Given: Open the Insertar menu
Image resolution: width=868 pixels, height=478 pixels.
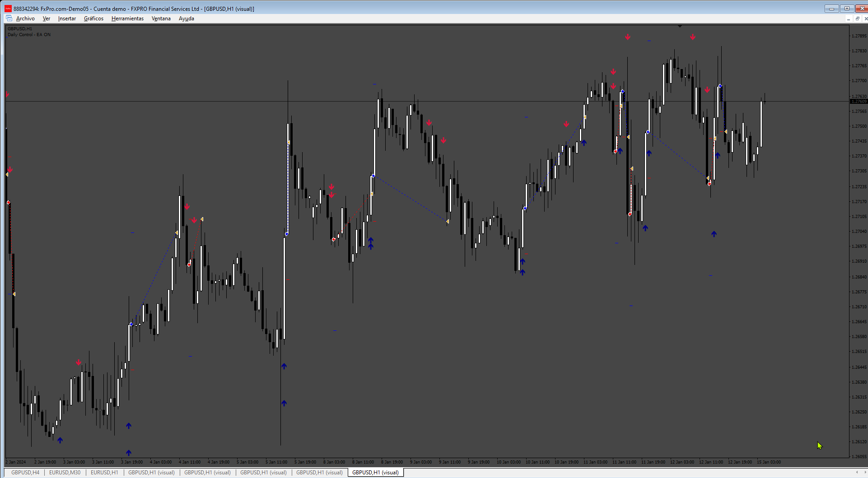Looking at the screenshot, I should coord(67,19).
